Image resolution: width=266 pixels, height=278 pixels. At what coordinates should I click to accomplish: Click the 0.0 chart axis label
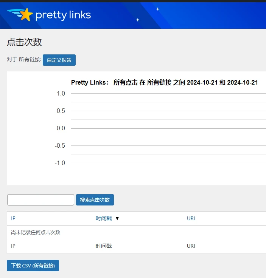[61, 128]
